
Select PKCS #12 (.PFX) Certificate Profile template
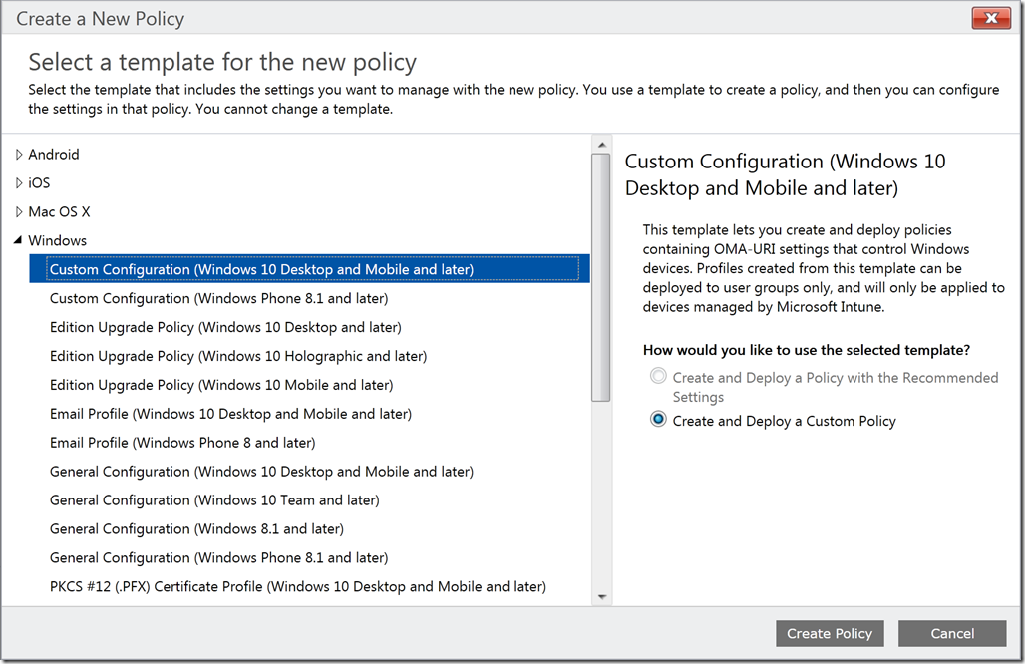298,586
